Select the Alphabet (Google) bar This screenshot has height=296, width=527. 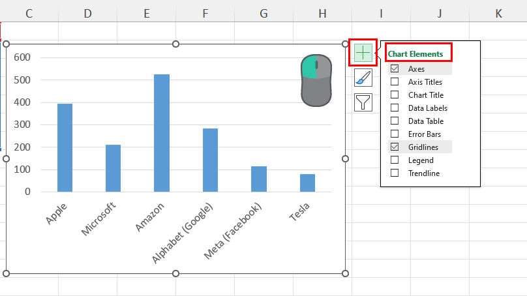(x=211, y=160)
